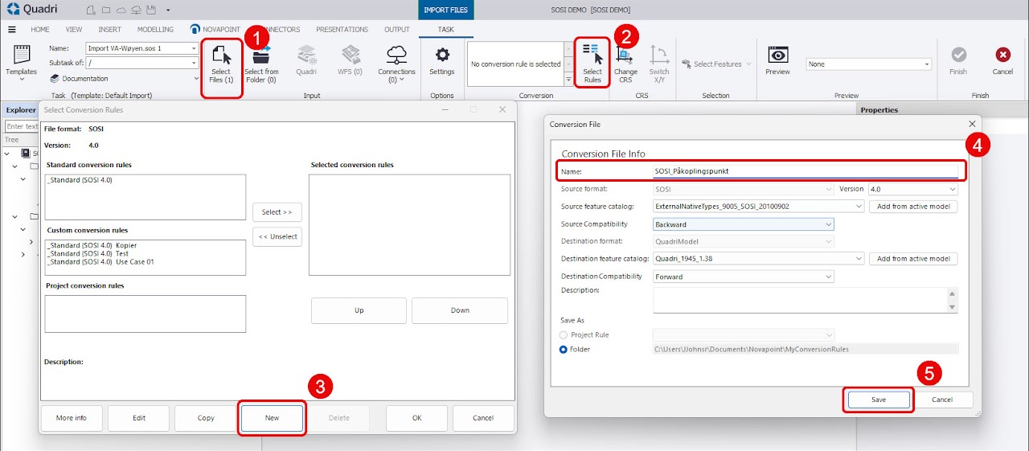Open Destination Compatibility Forward dropdown
This screenshot has width=1029, height=451.
828,277
